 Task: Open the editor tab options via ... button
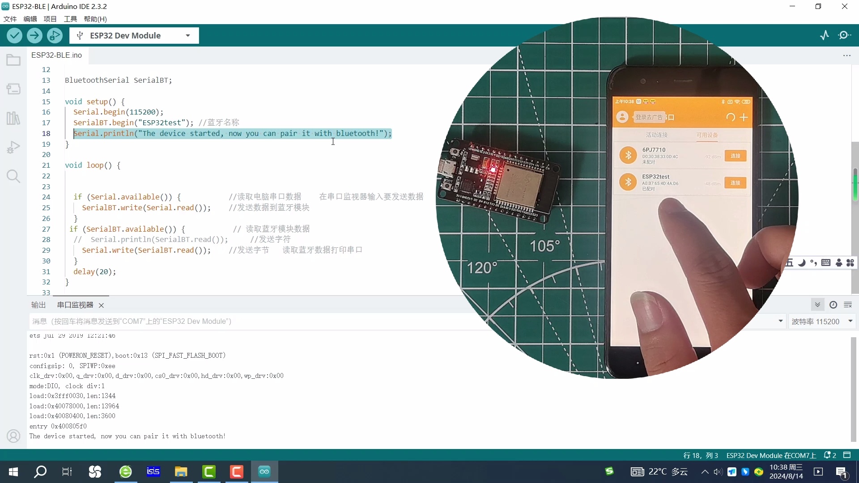tap(847, 55)
